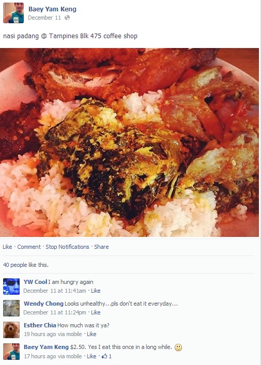This screenshot has width=261, height=365.
Task: Click Stop Notifications for this post
Action: click(x=67, y=247)
